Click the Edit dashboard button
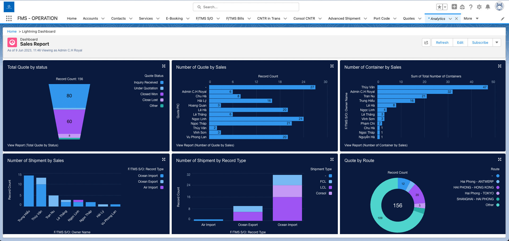Viewport: 509px width, 241px height. pos(460,42)
